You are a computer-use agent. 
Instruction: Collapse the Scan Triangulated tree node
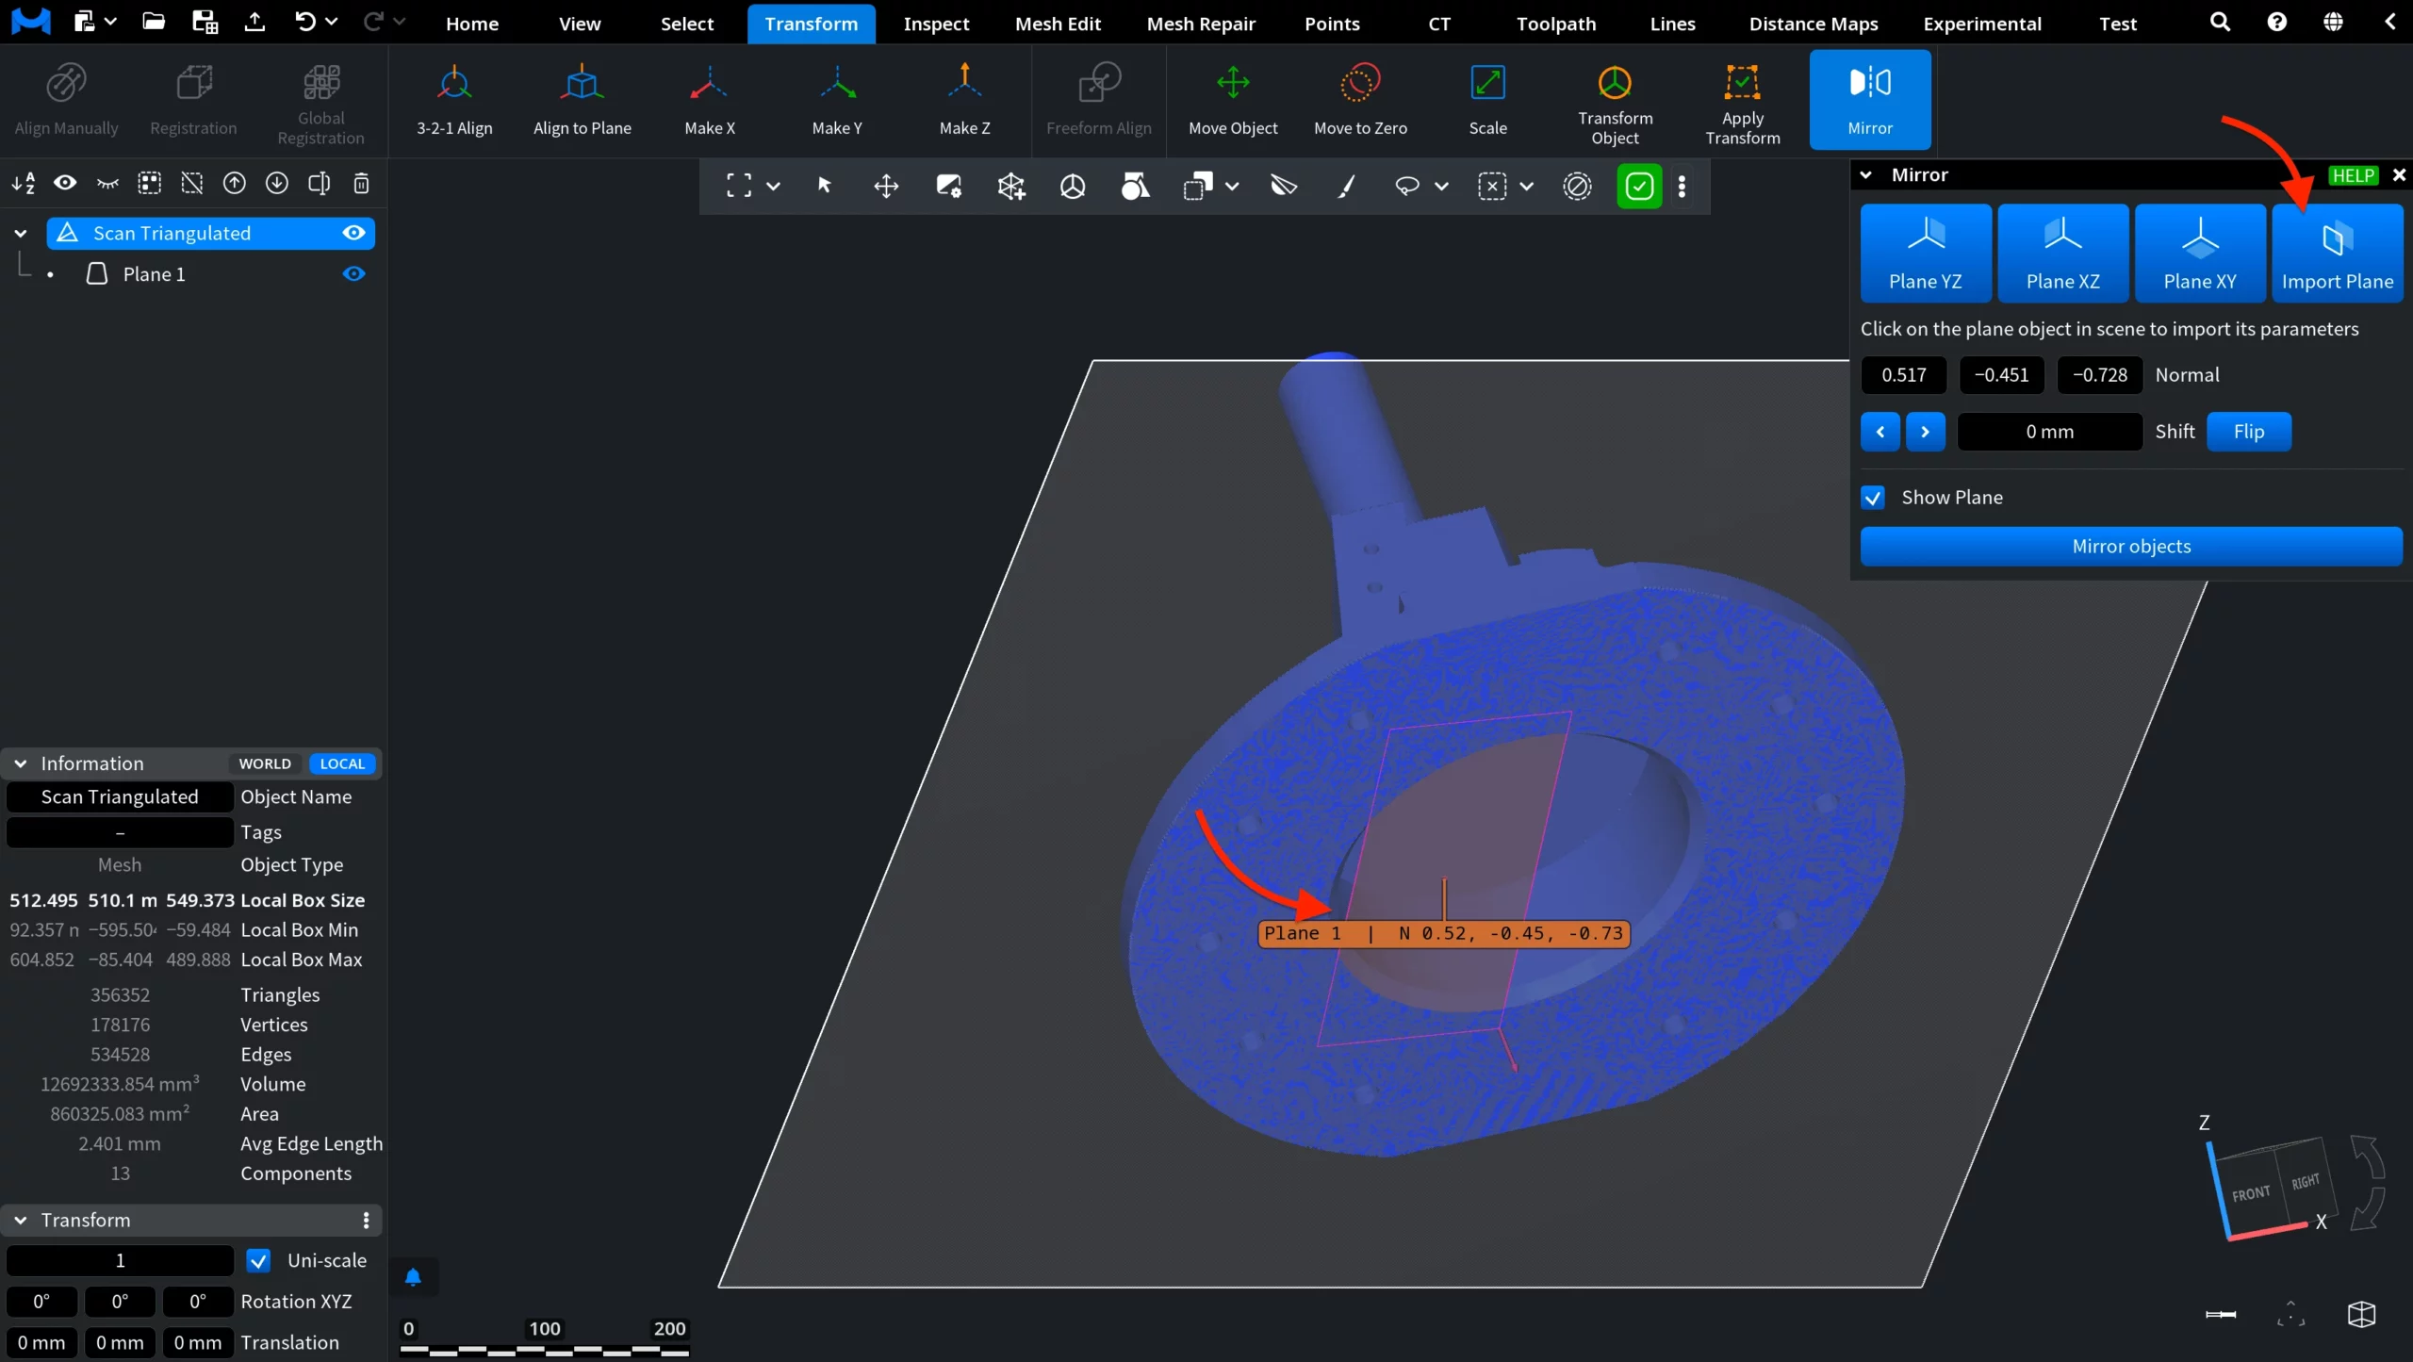click(x=21, y=233)
